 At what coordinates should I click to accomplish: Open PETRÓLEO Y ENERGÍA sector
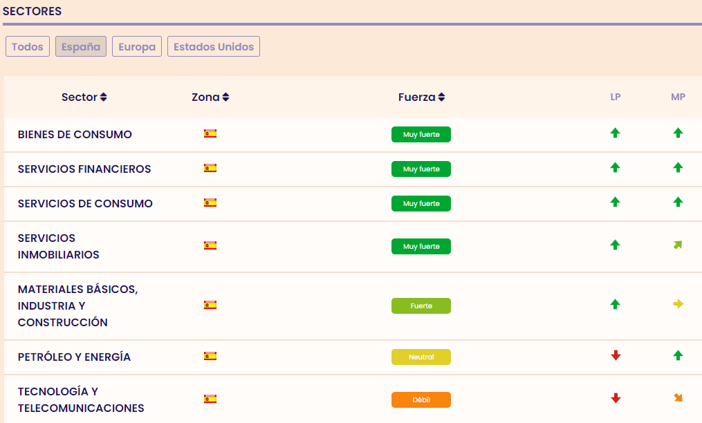pos(74,357)
